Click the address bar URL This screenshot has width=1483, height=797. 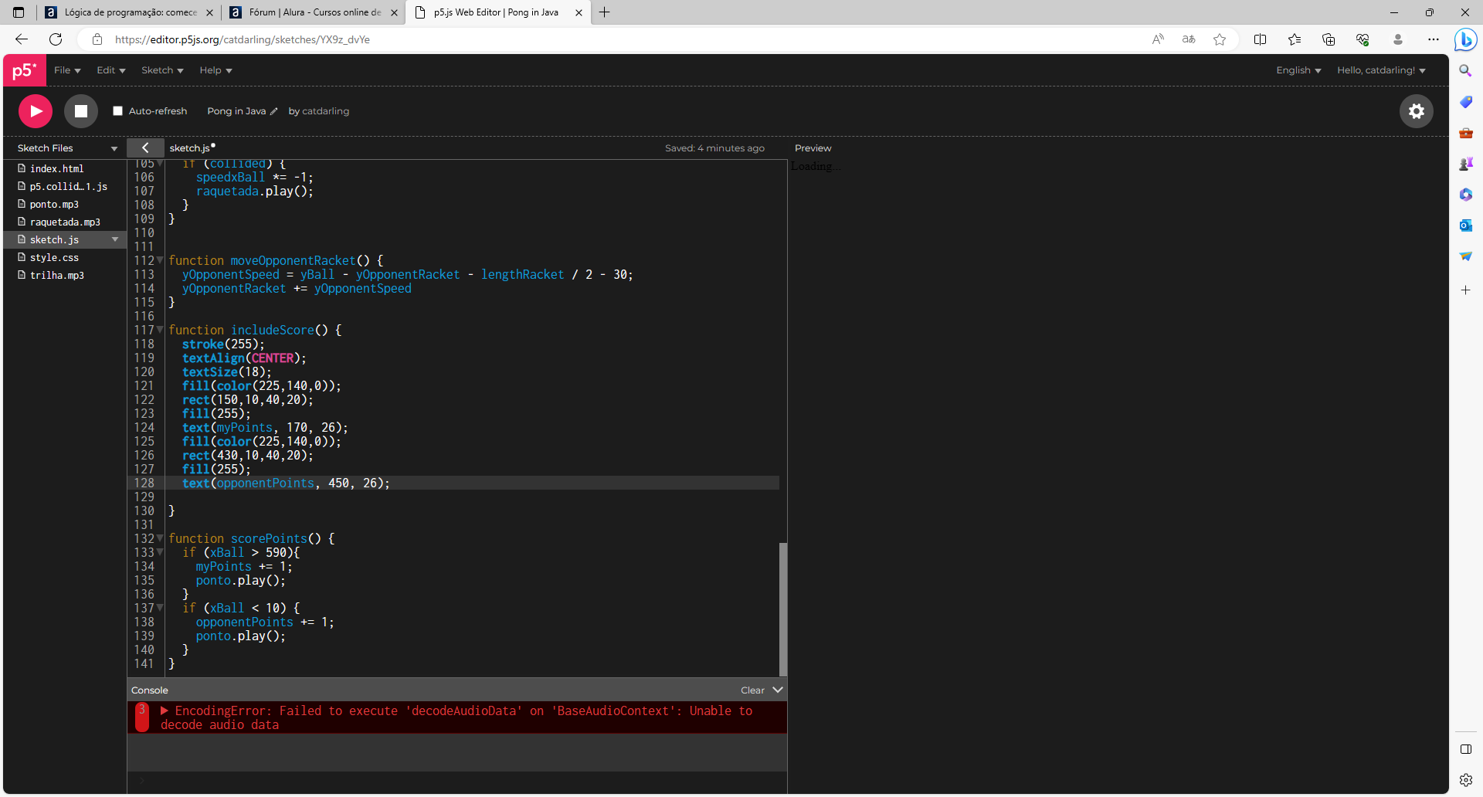[x=242, y=39]
